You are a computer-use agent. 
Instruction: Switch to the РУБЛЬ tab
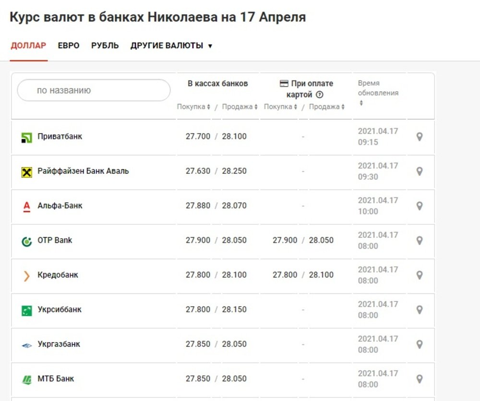pyautogui.click(x=105, y=46)
